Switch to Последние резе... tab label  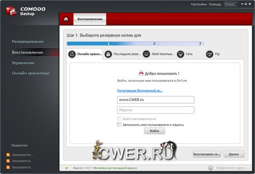pyautogui.click(x=127, y=54)
